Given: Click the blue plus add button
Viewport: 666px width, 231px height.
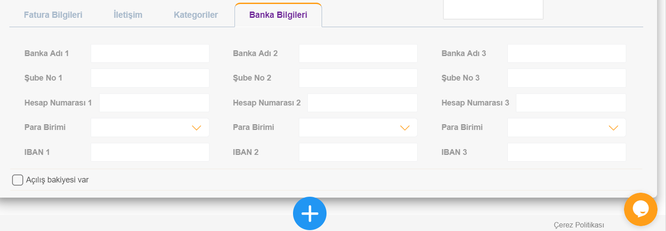Looking at the screenshot, I should point(310,214).
